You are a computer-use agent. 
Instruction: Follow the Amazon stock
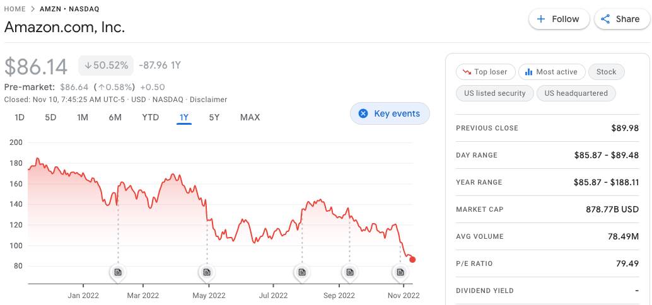pos(558,19)
